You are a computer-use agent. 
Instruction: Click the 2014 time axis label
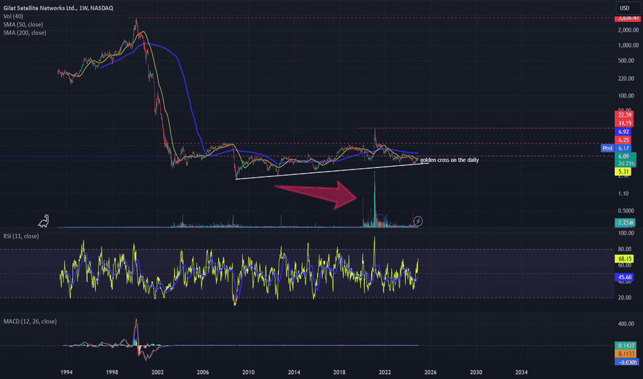click(294, 372)
